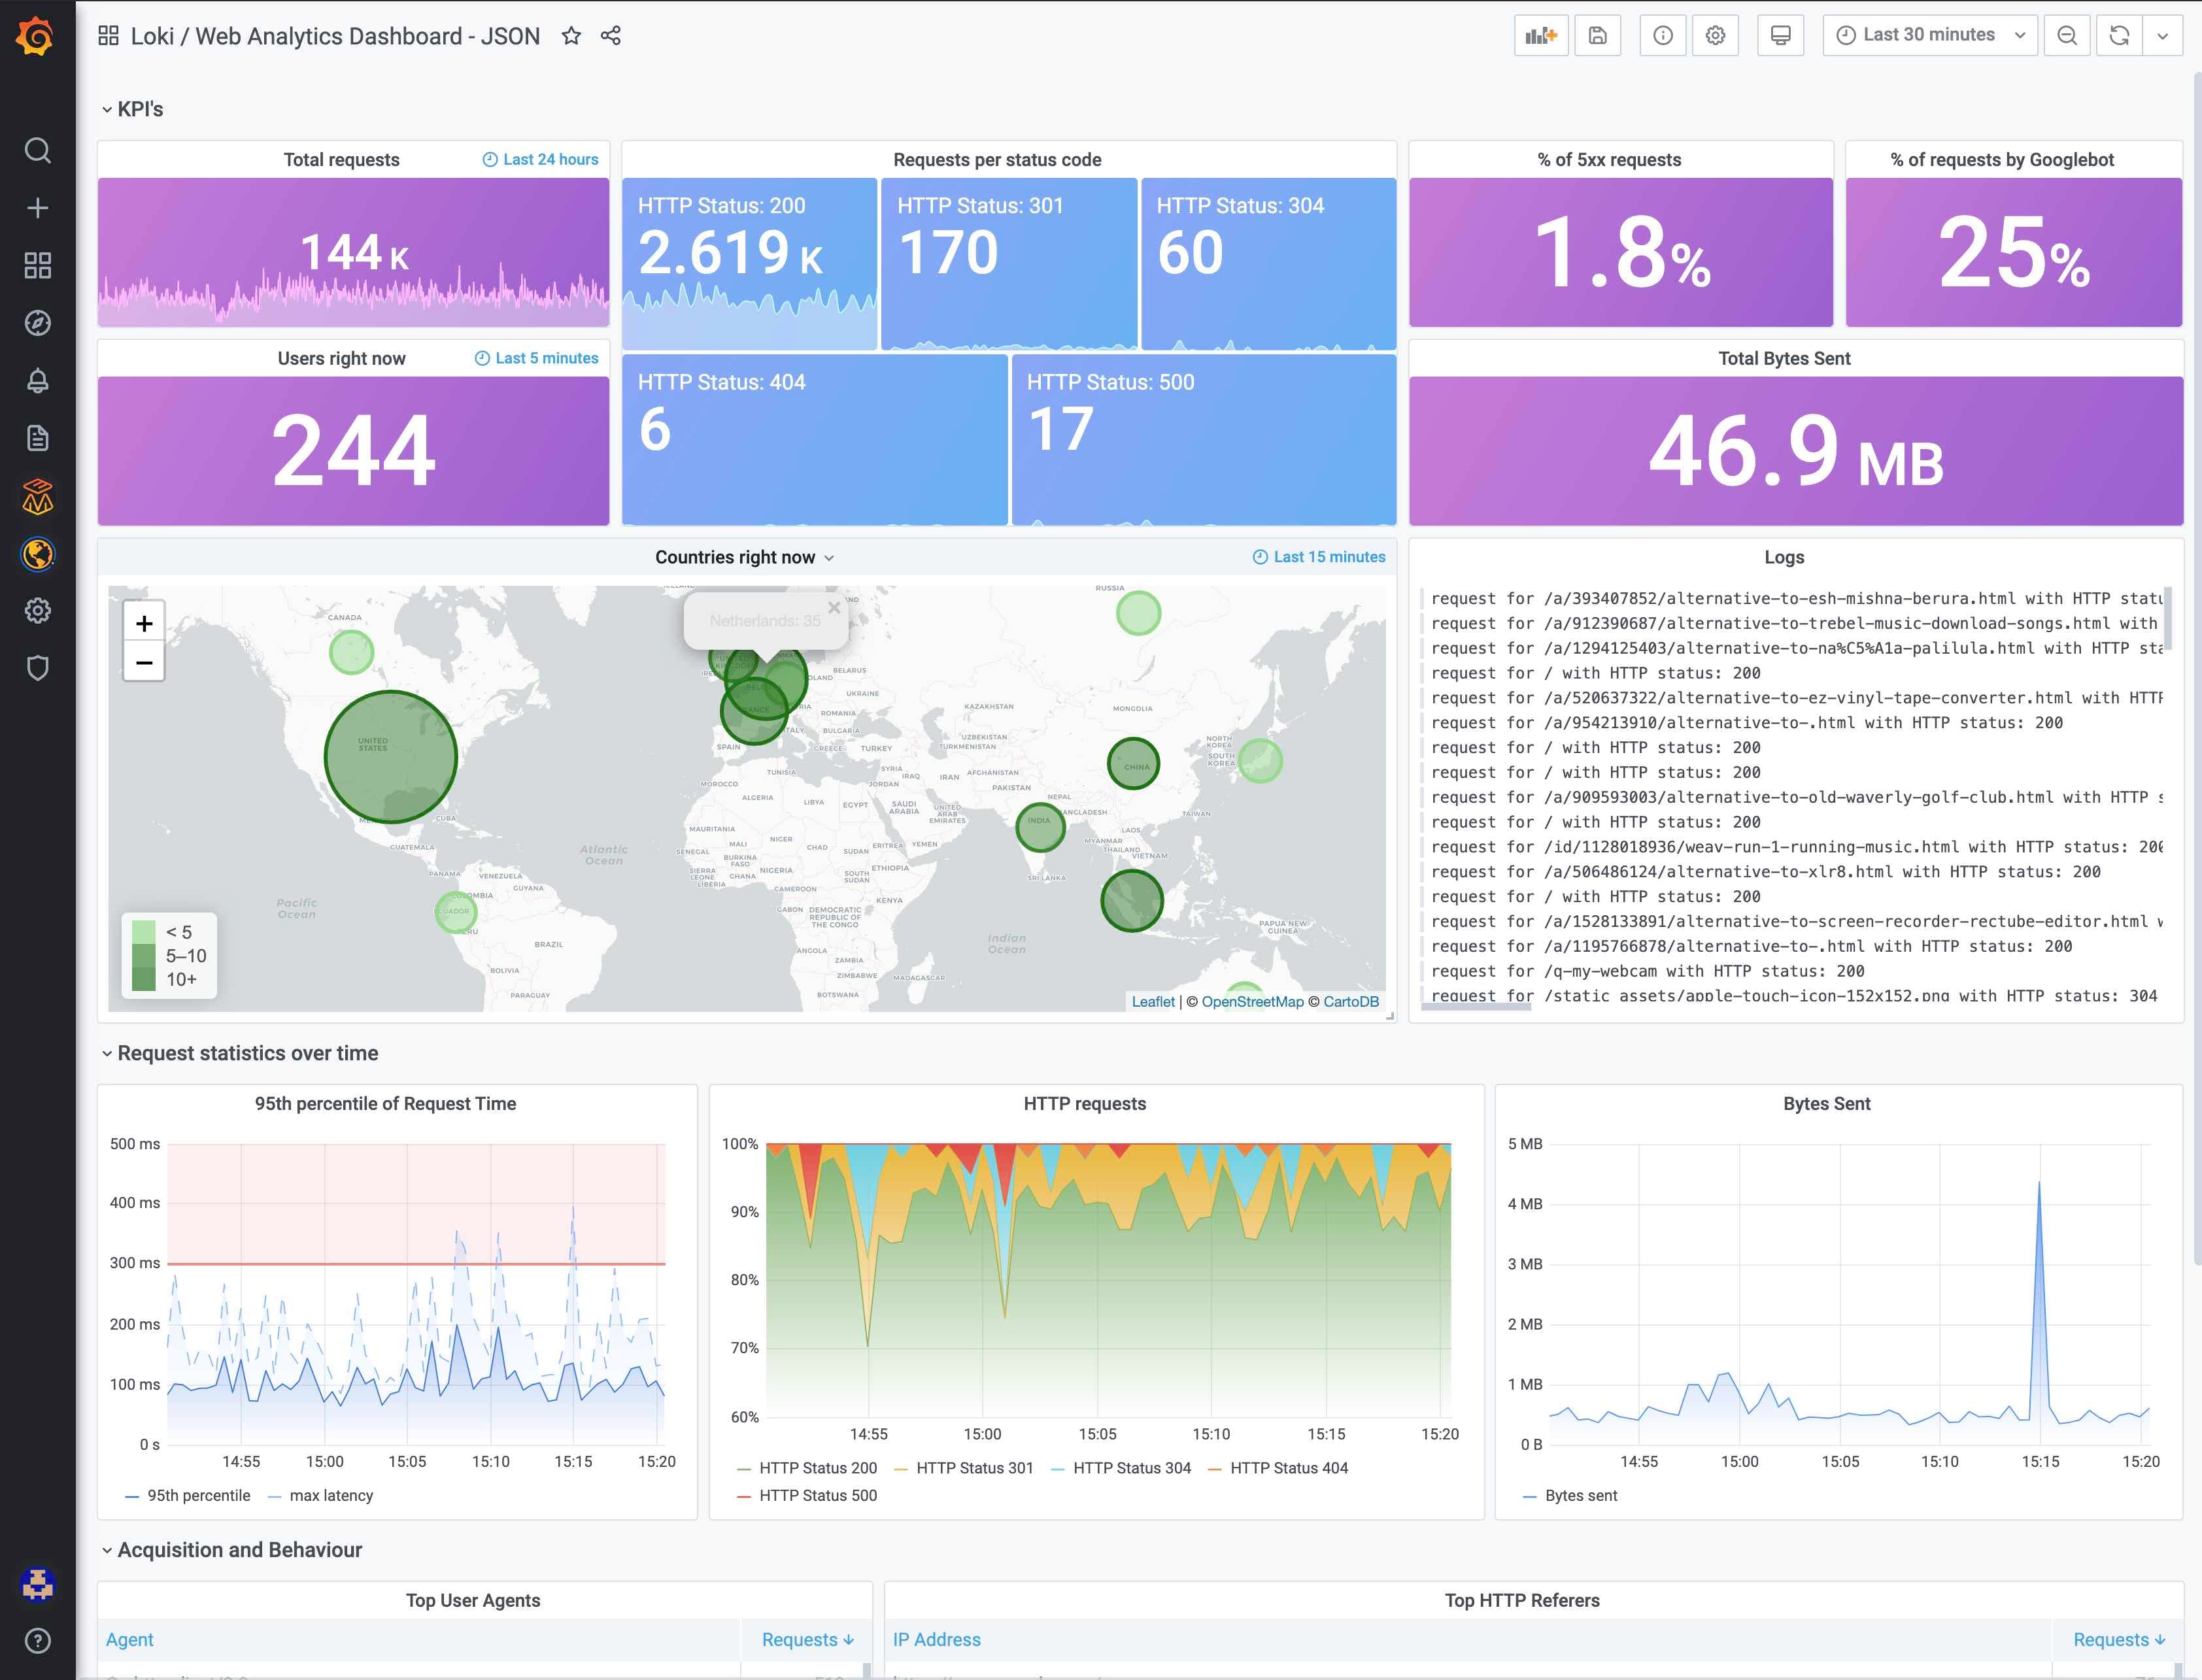Sort the user agents by the Agent column
2202x1680 pixels.
(130, 1640)
